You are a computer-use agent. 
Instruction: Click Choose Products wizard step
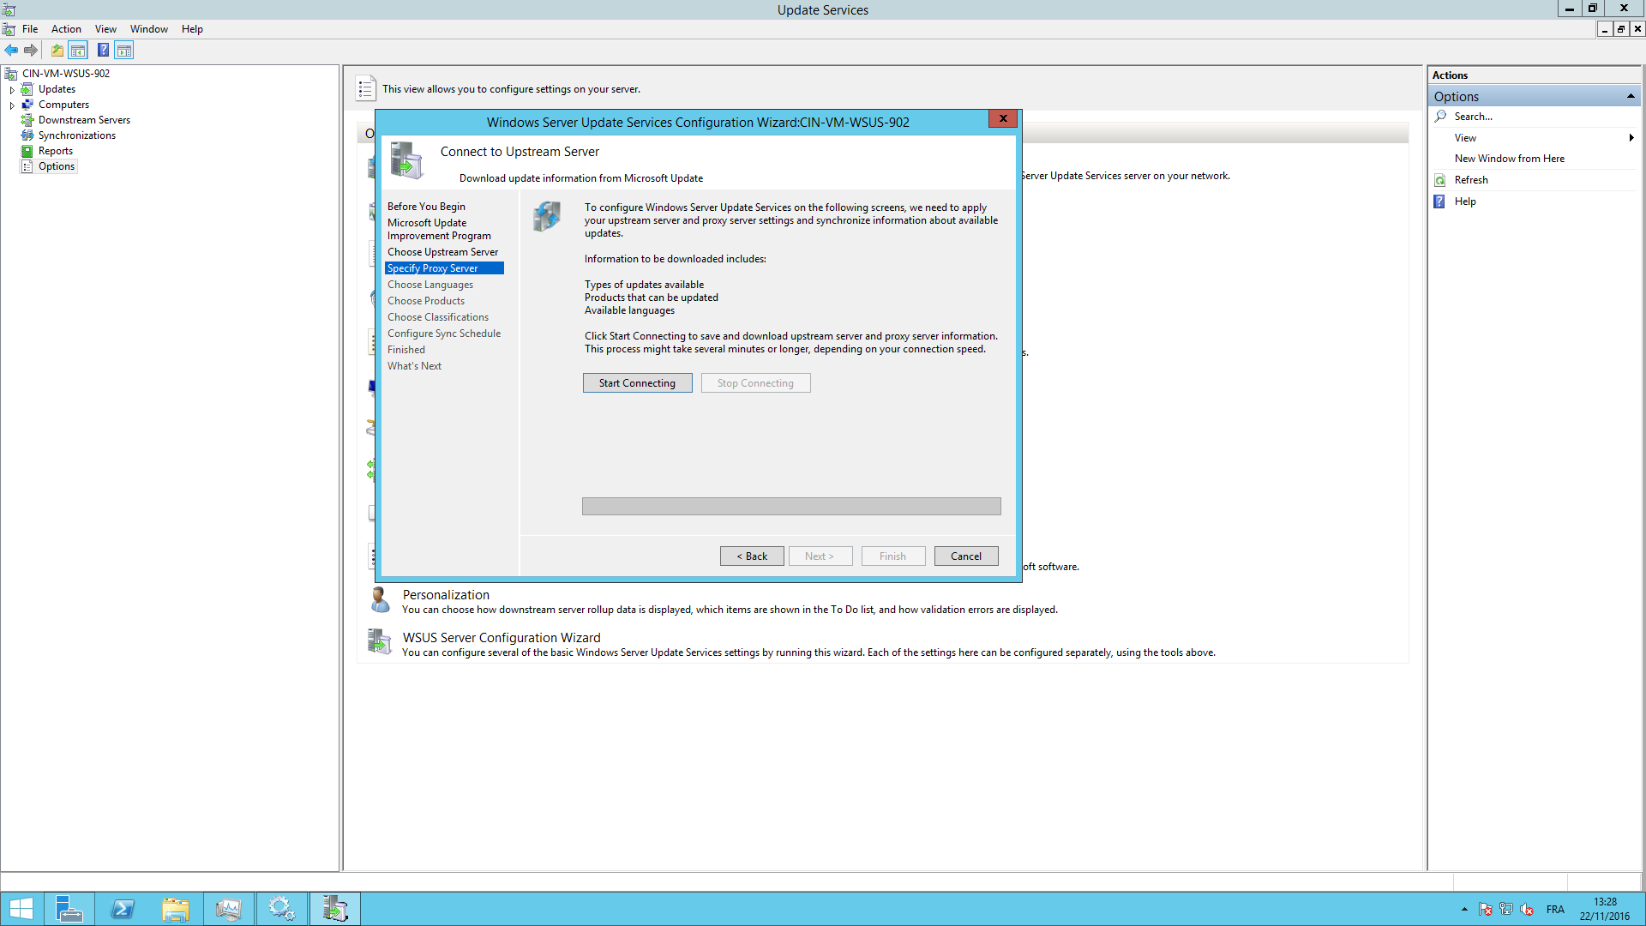coord(425,301)
